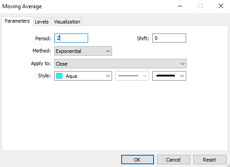Click the Reset button
230x167 pixels.
pyautogui.click(x=210, y=160)
